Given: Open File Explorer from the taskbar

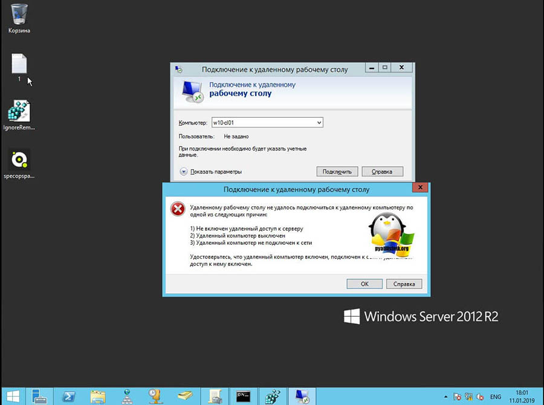Looking at the screenshot, I should 97,396.
